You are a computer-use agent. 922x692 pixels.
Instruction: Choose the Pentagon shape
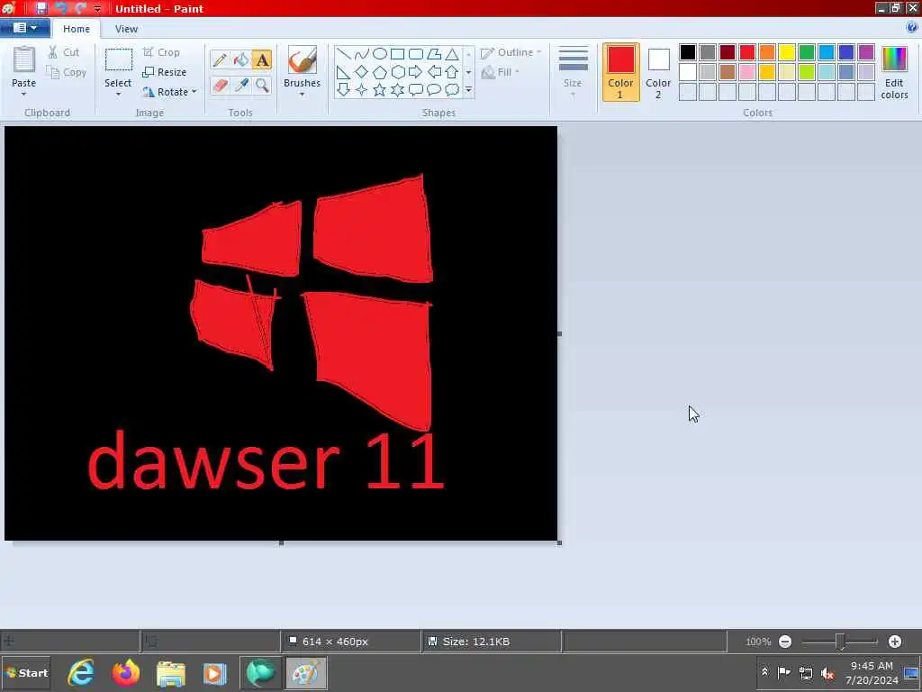click(x=380, y=72)
